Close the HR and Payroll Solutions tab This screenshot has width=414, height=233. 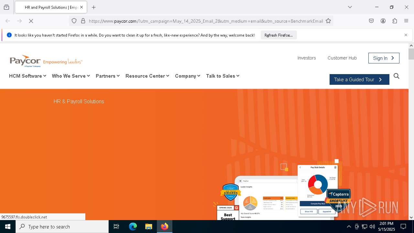click(82, 7)
